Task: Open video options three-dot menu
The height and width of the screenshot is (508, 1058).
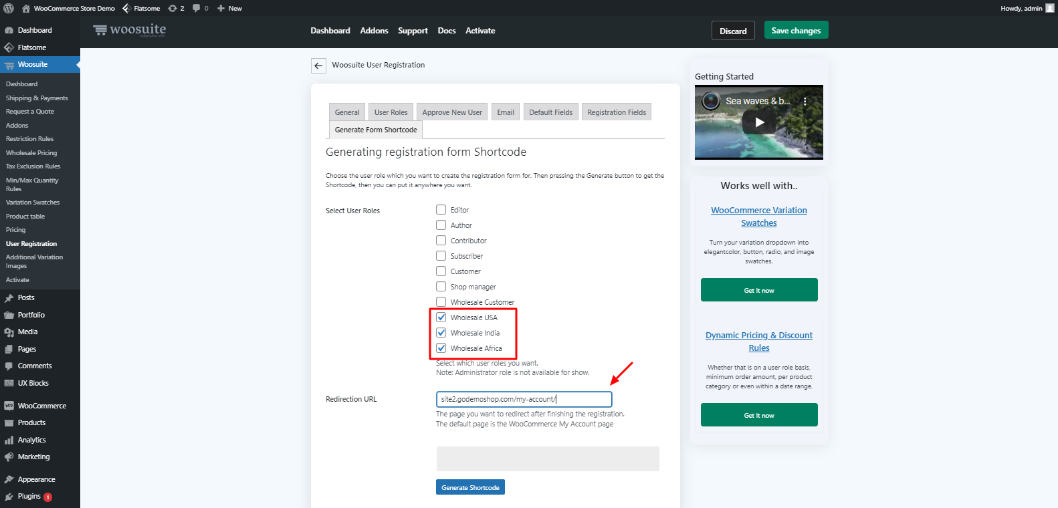Action: [805, 102]
